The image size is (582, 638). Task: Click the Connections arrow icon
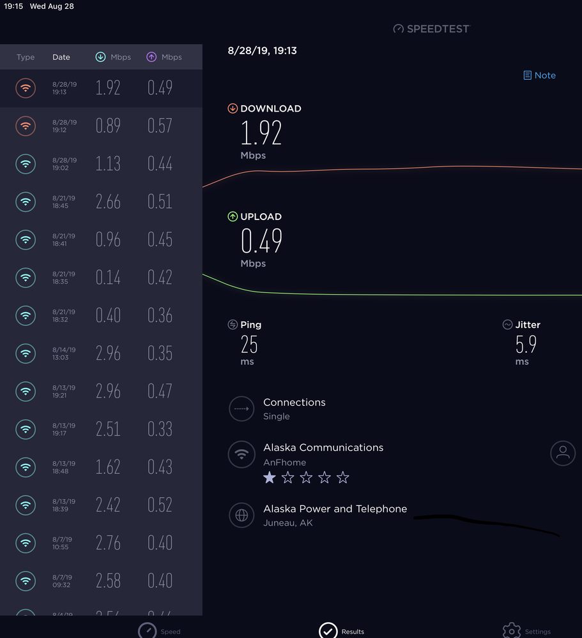pyautogui.click(x=241, y=409)
